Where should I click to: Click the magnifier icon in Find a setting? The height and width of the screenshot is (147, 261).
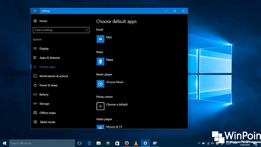click(x=86, y=30)
